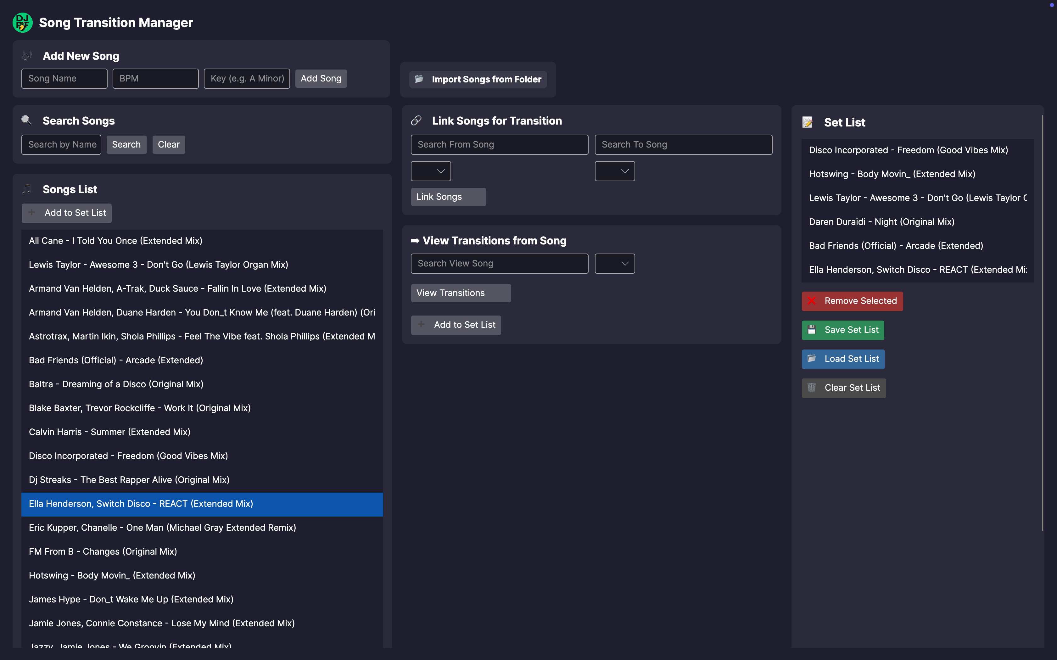Click the DJ logo icon
The height and width of the screenshot is (660, 1057).
click(23, 23)
